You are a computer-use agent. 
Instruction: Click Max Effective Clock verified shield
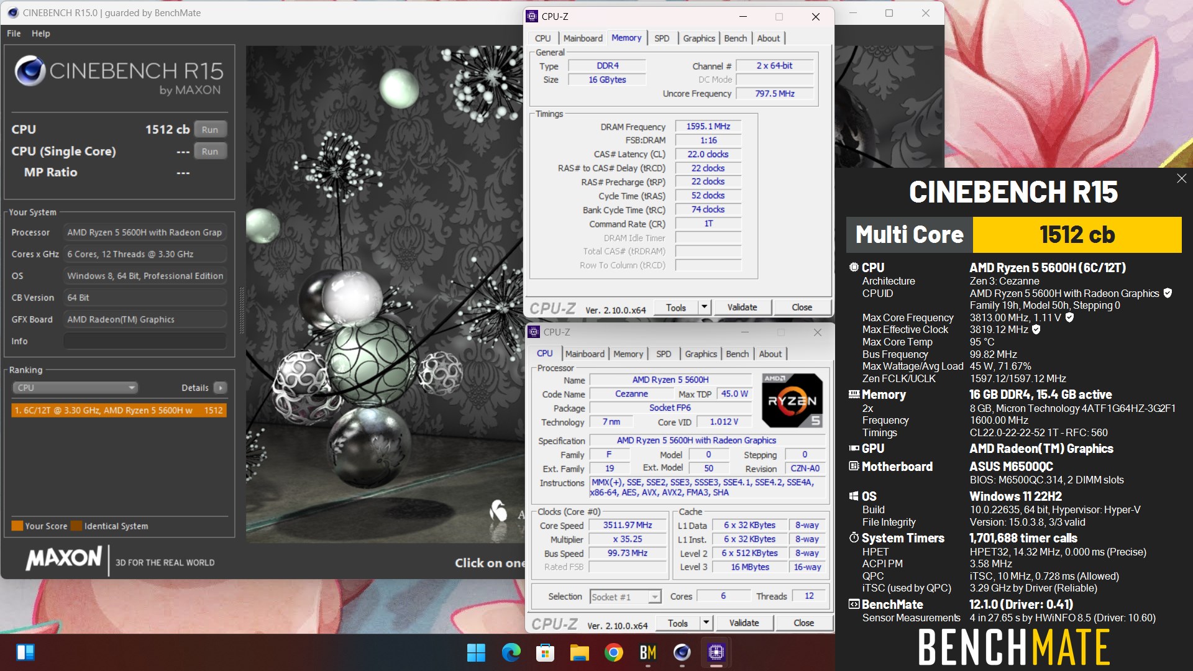(1036, 329)
